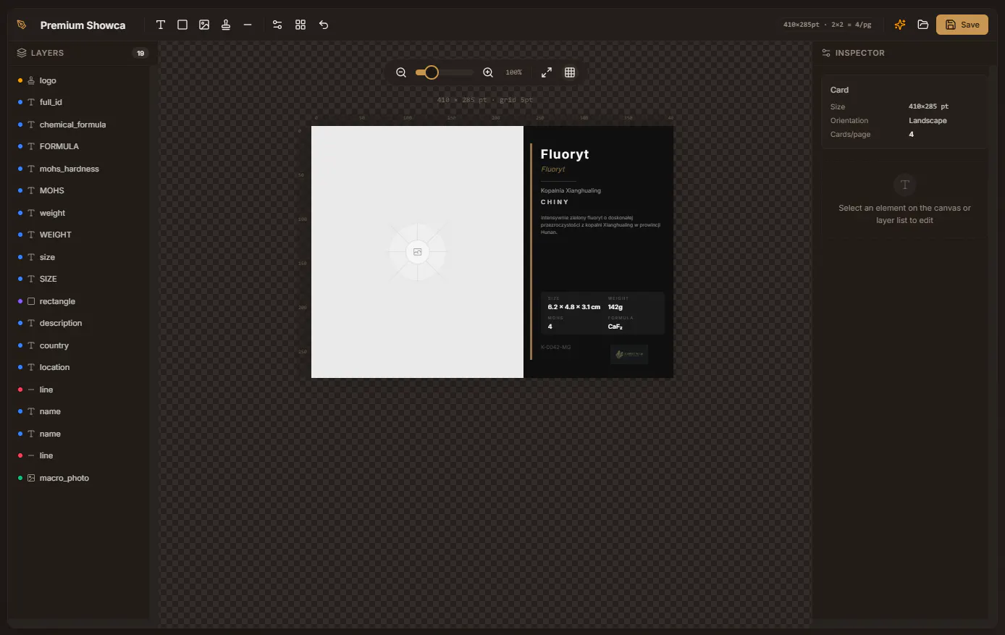
Task: Add an image element from toolbar
Action: [x=204, y=25]
